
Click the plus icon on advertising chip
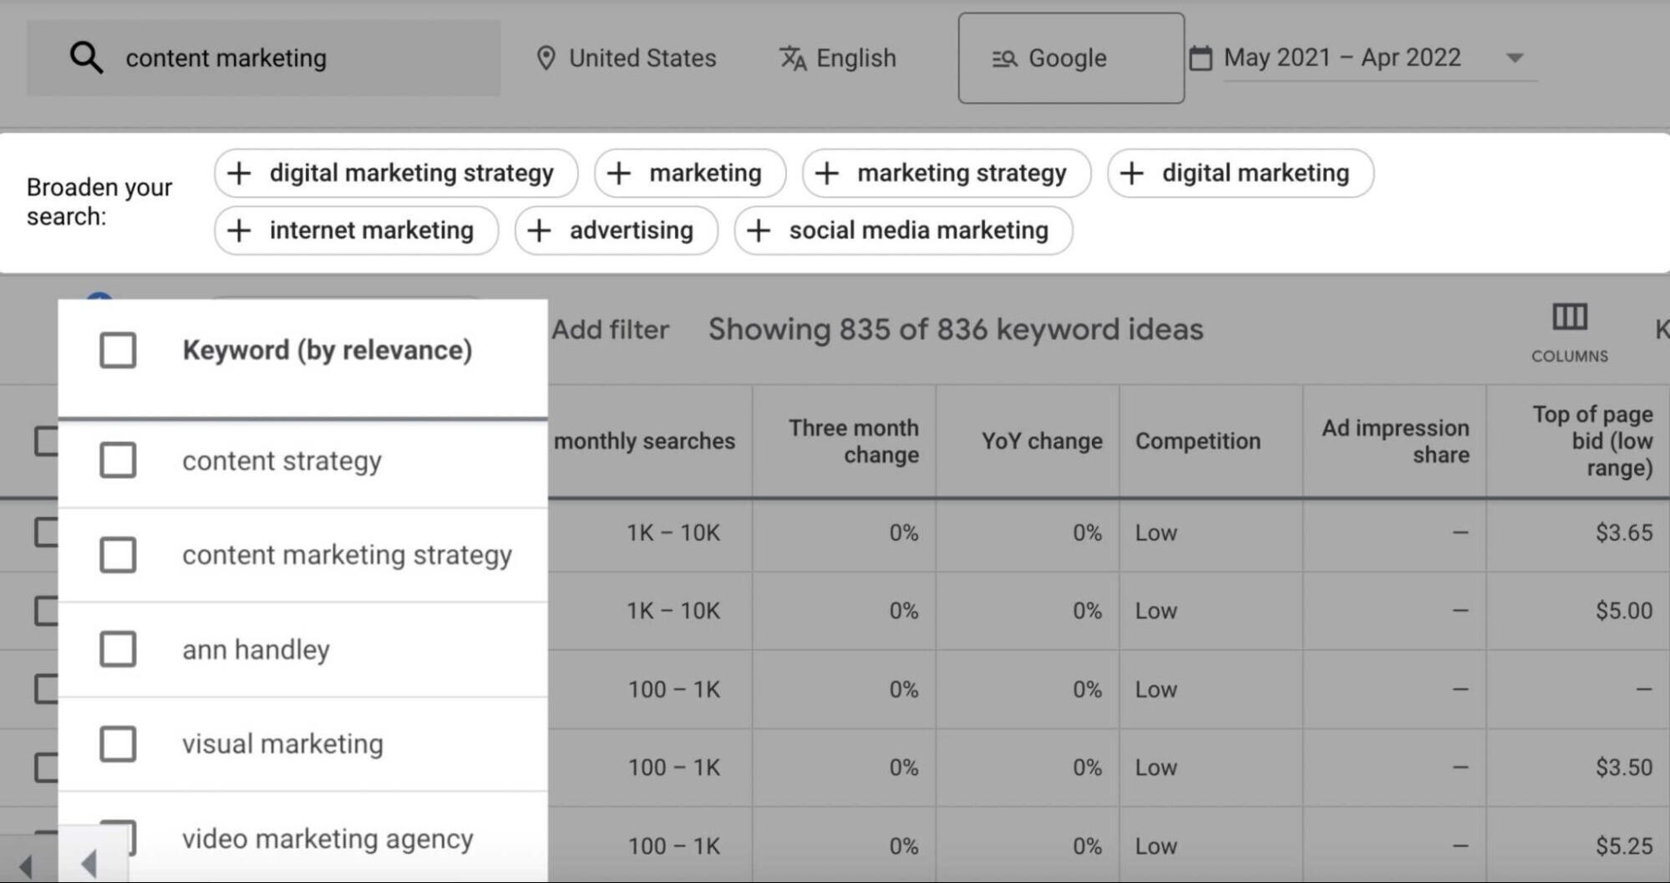click(x=539, y=231)
